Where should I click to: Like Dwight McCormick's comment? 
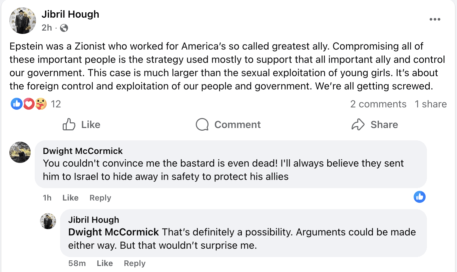[x=70, y=198]
